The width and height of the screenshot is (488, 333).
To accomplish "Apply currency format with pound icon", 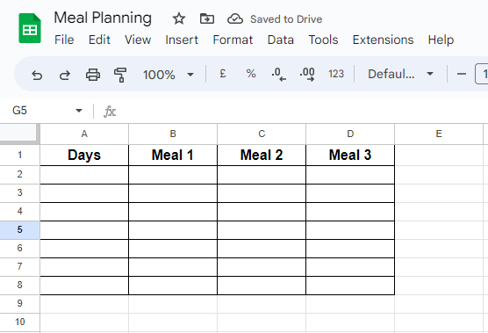I will click(223, 74).
